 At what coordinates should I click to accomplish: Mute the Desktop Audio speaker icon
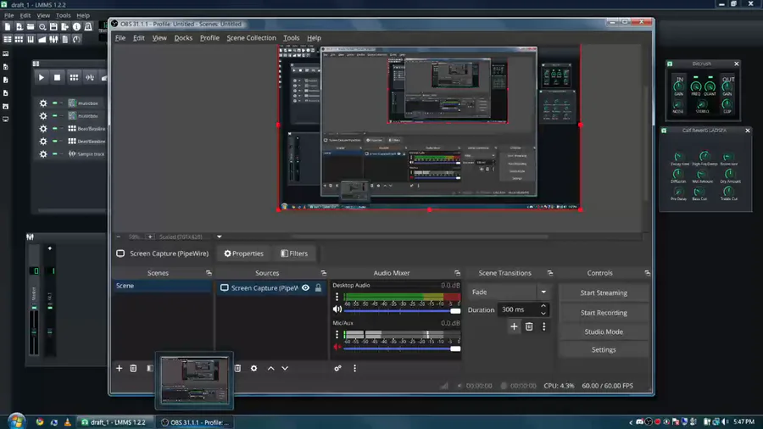(337, 309)
